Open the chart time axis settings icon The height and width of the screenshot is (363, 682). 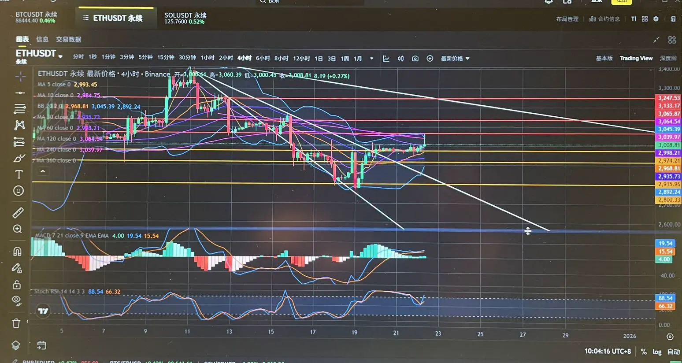pos(670,337)
